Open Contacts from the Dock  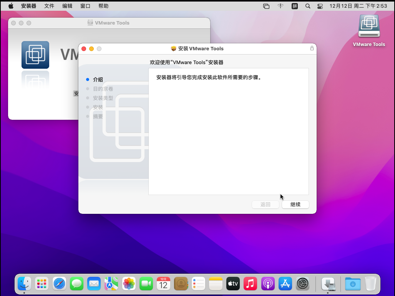click(x=181, y=283)
